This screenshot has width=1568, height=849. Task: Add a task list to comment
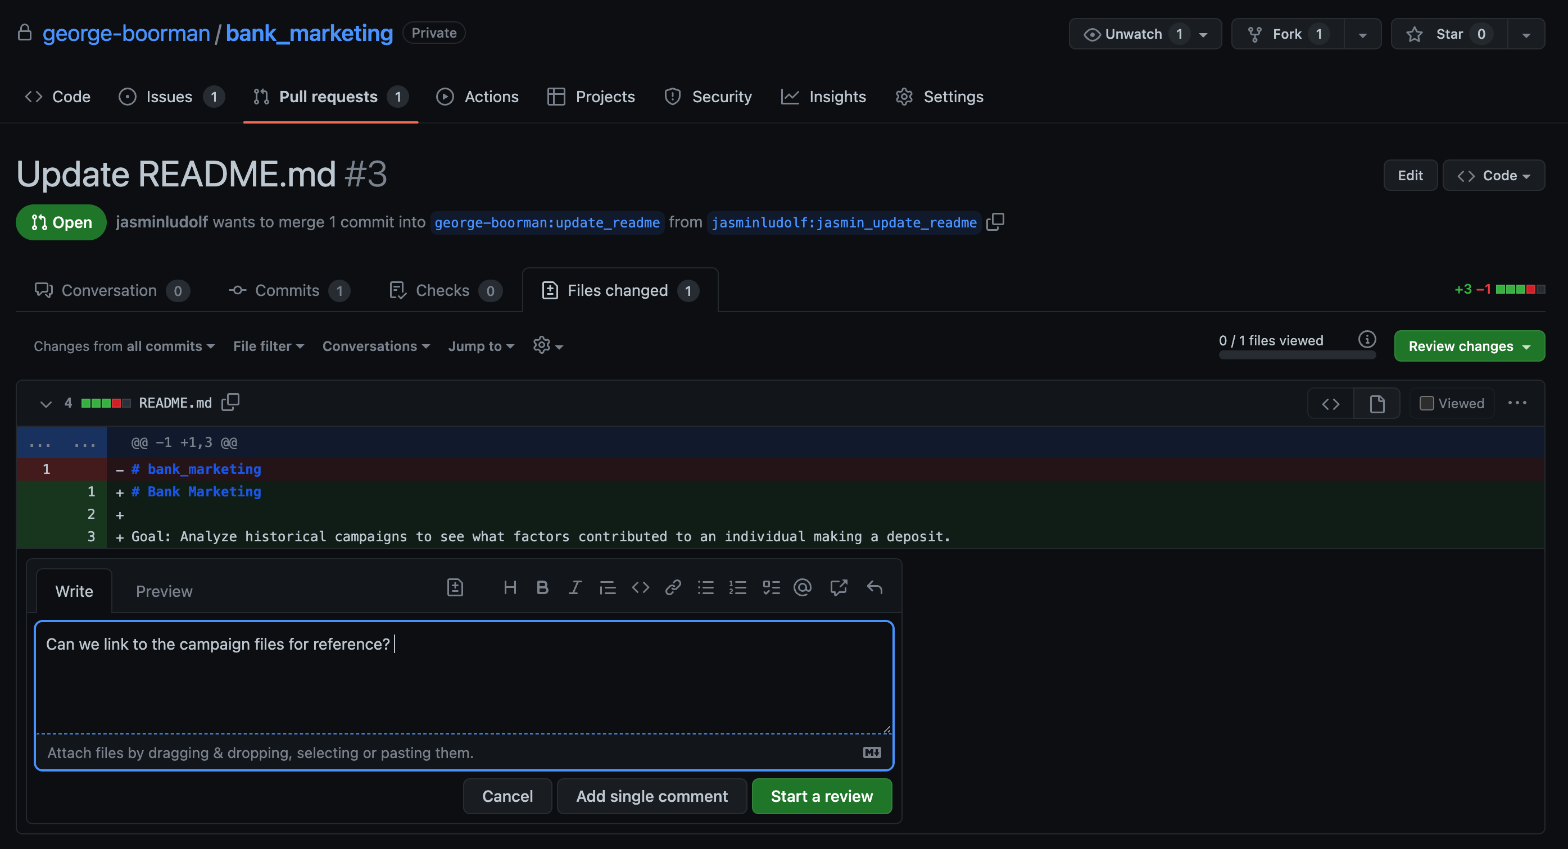point(771,587)
